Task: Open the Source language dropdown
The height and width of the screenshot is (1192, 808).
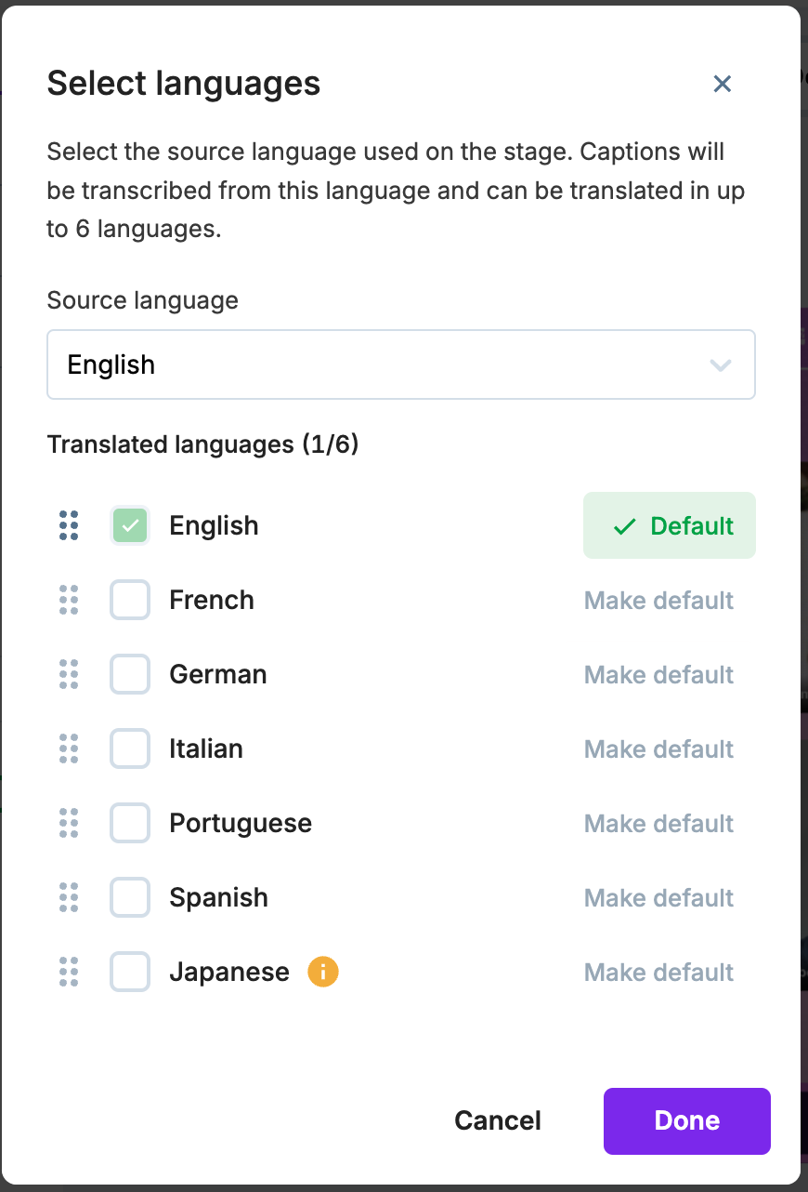Action: 400,364
